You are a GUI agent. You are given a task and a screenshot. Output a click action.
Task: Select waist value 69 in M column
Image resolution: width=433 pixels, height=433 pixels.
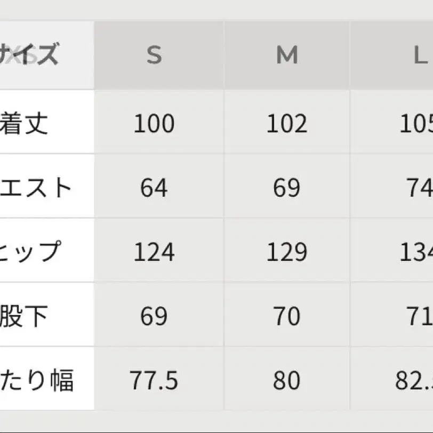[x=287, y=188]
